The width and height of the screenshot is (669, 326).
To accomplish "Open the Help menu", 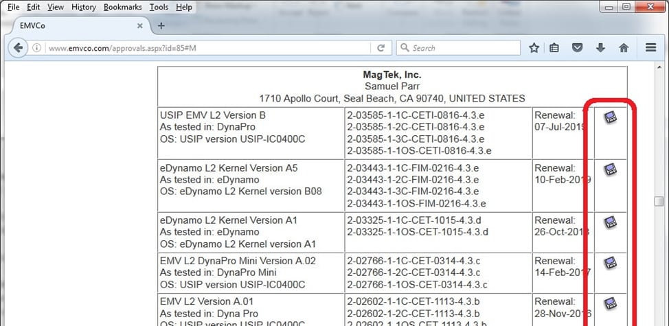I will (184, 8).
